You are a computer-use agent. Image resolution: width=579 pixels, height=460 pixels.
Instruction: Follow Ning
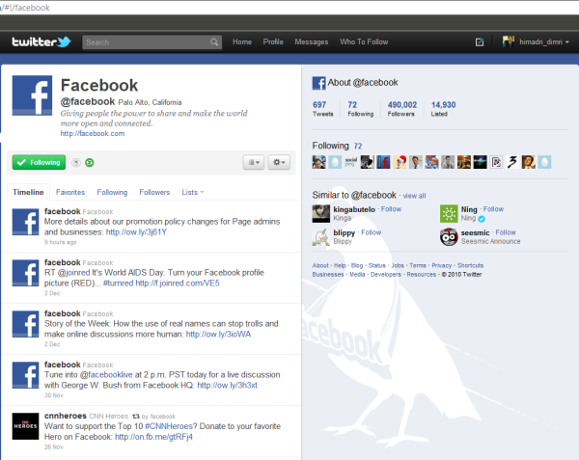click(x=493, y=209)
